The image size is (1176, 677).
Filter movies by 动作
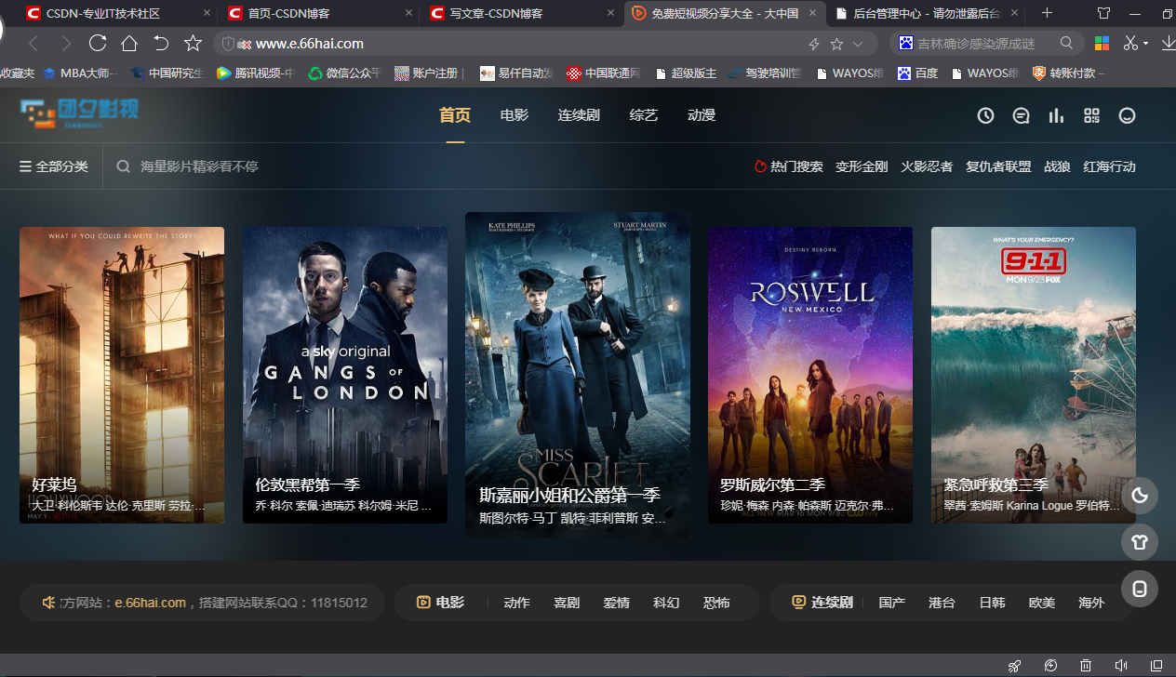pyautogui.click(x=516, y=603)
